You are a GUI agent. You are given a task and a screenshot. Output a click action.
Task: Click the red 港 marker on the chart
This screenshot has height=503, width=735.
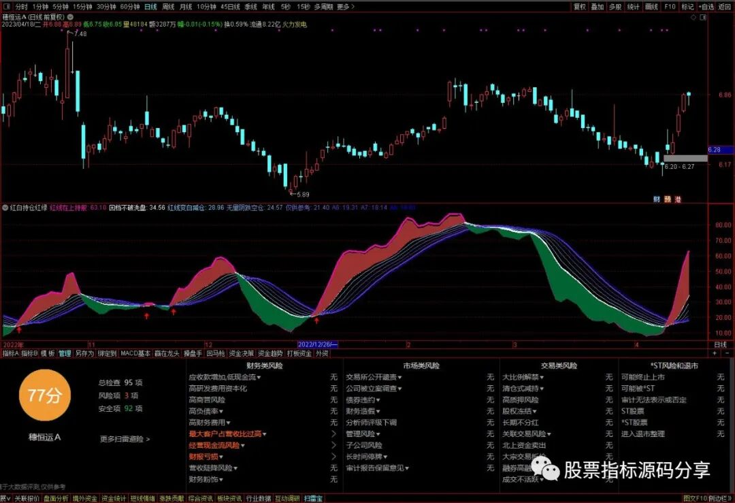point(678,199)
